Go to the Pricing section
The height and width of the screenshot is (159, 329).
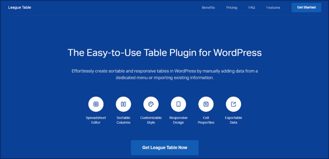click(x=232, y=7)
